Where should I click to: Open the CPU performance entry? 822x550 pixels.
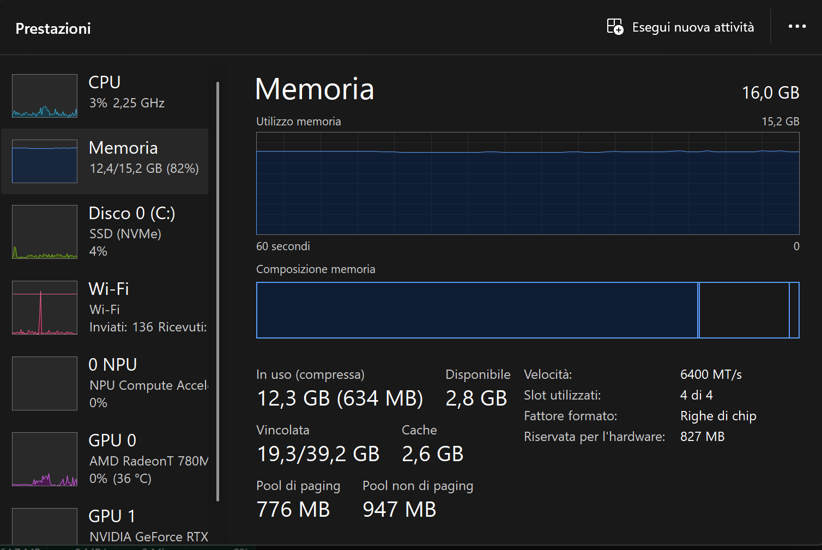click(126, 92)
